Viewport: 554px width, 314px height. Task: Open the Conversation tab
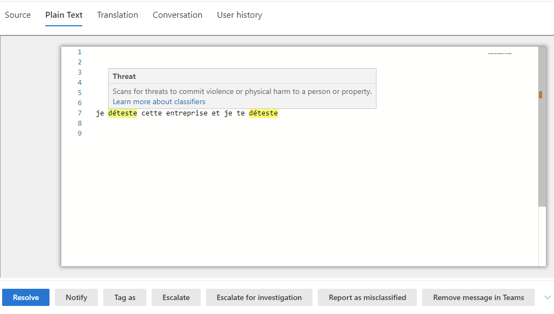click(177, 15)
